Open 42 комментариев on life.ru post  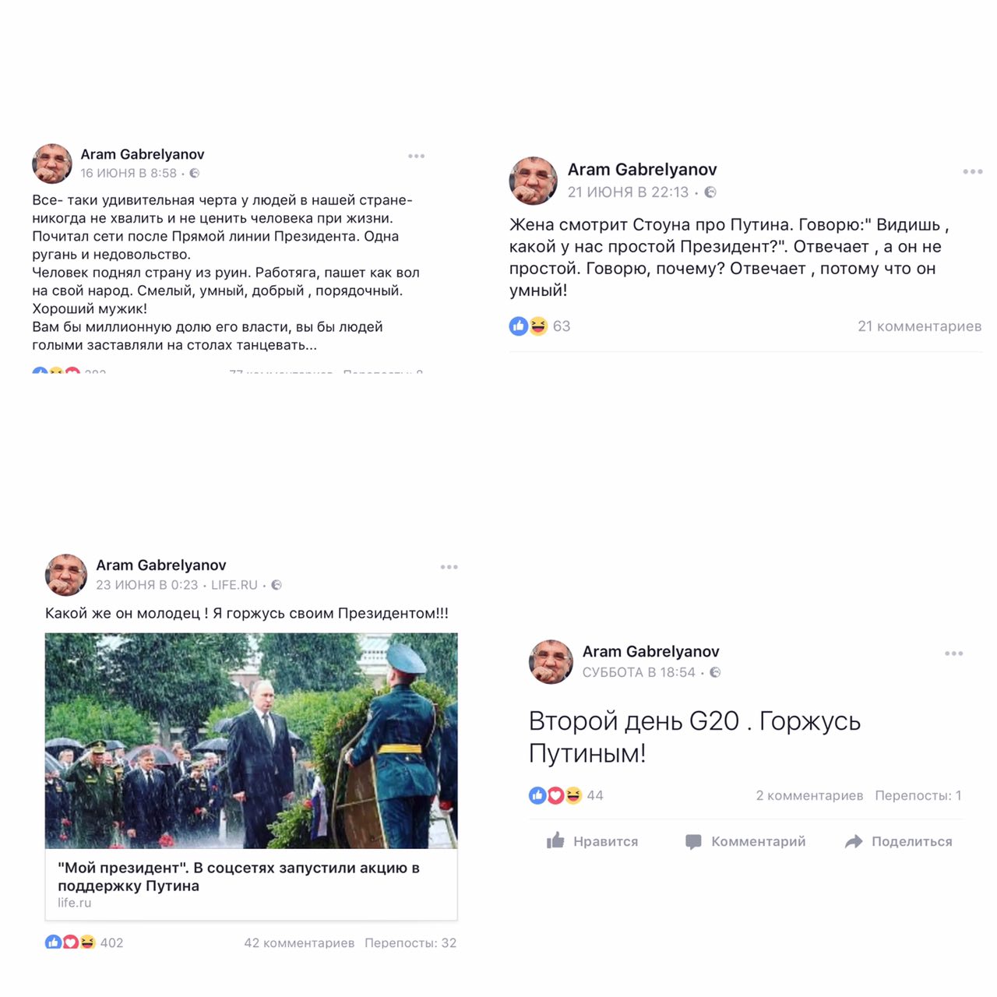coord(299,942)
